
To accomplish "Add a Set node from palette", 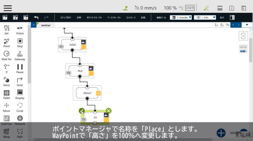I will click(6, 30).
